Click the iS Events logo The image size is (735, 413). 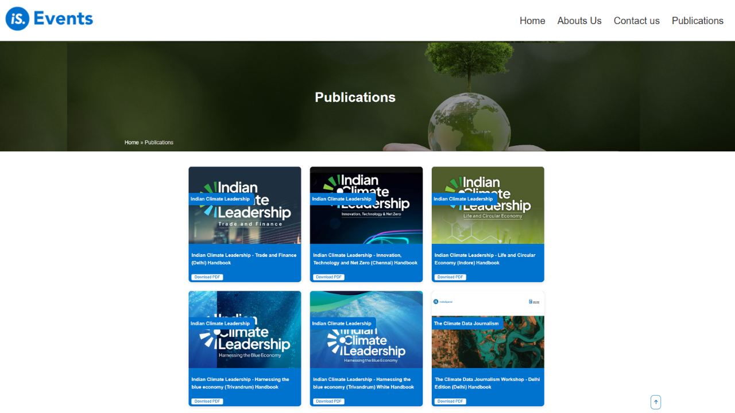pos(49,19)
